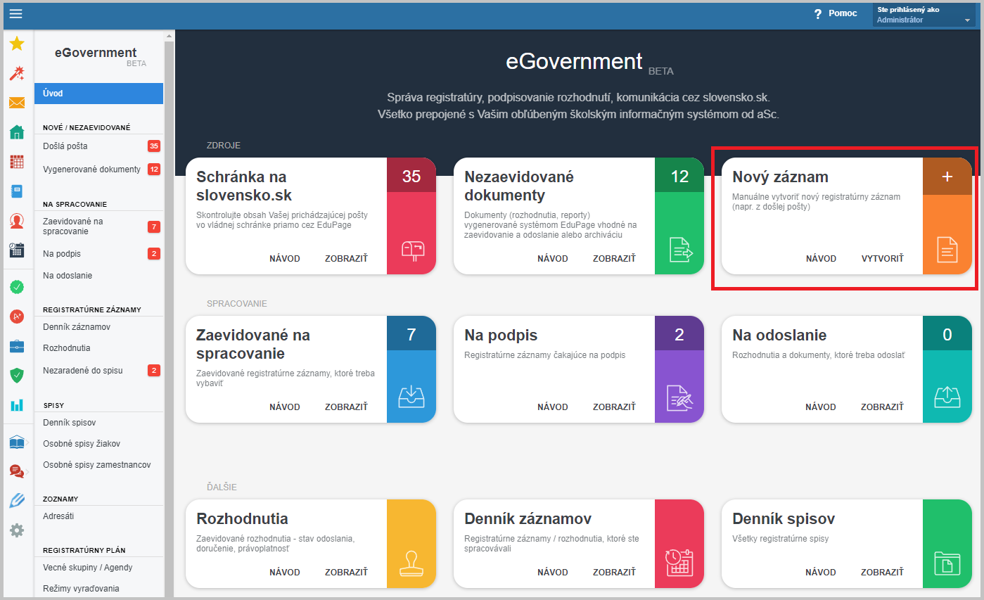Click the 12 count on Nezaevidované dokumenty card
Image resolution: width=984 pixels, height=600 pixels.
coord(679,177)
